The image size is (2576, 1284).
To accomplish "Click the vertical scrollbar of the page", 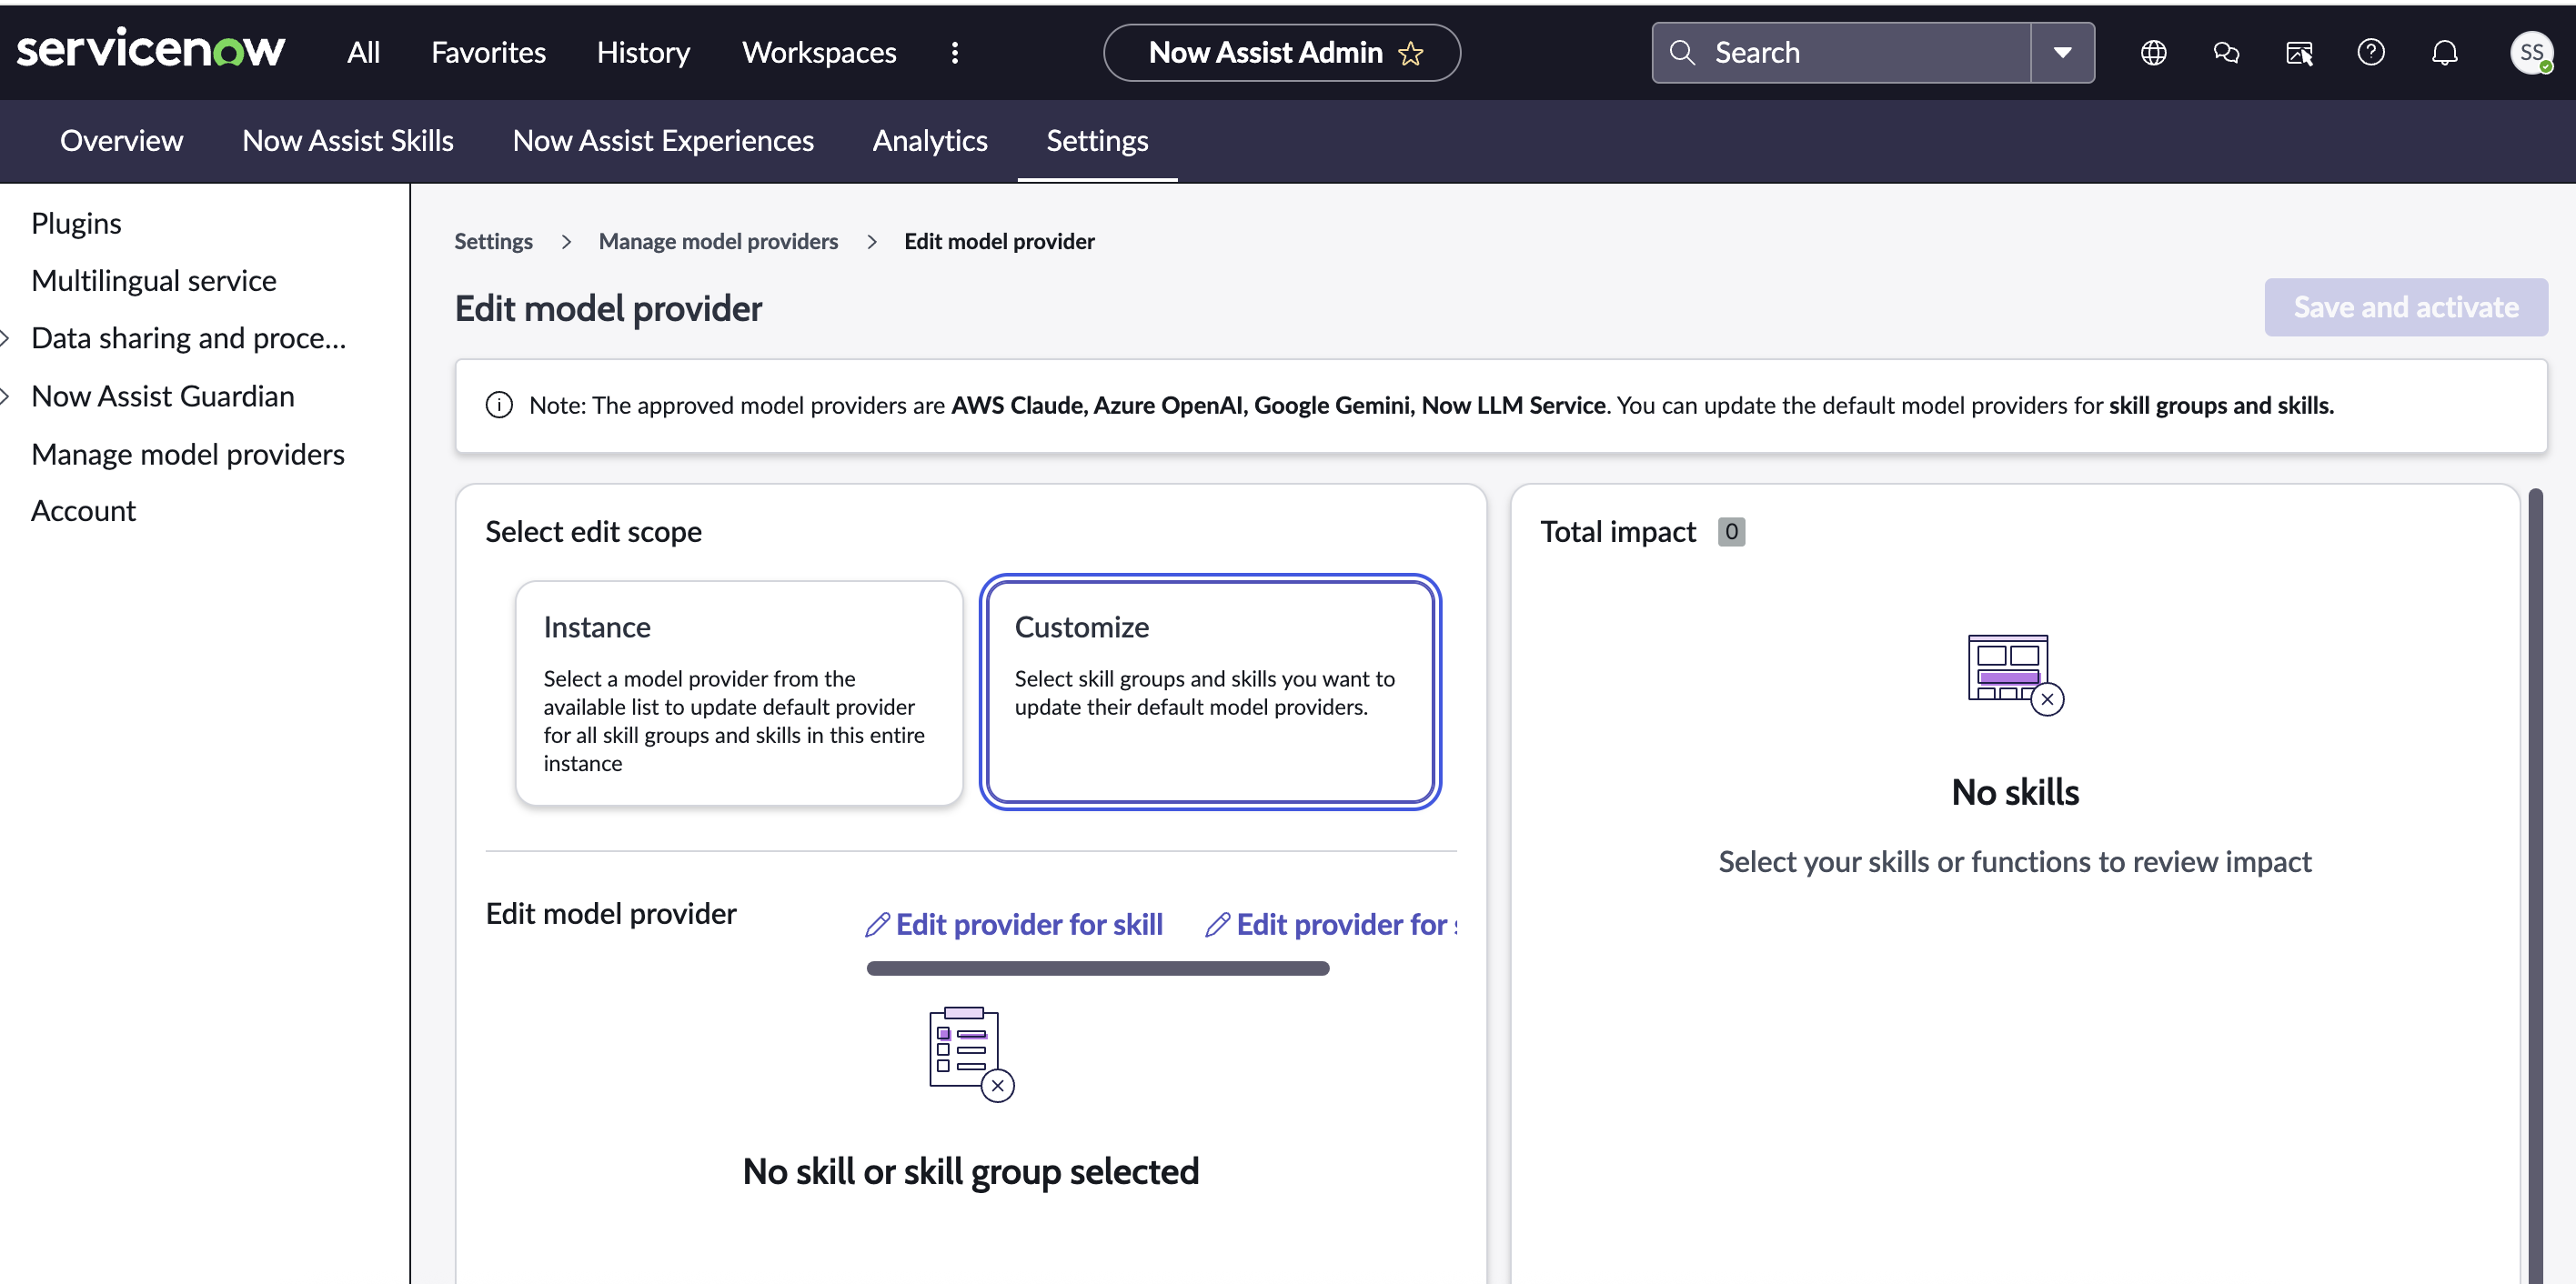I will click(x=2535, y=885).
